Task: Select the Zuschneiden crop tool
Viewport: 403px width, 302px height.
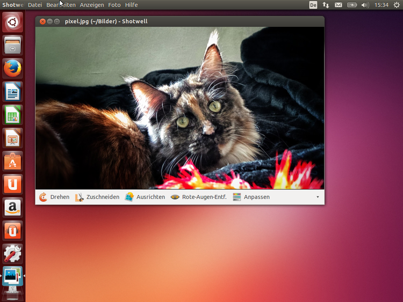Action: (x=97, y=197)
